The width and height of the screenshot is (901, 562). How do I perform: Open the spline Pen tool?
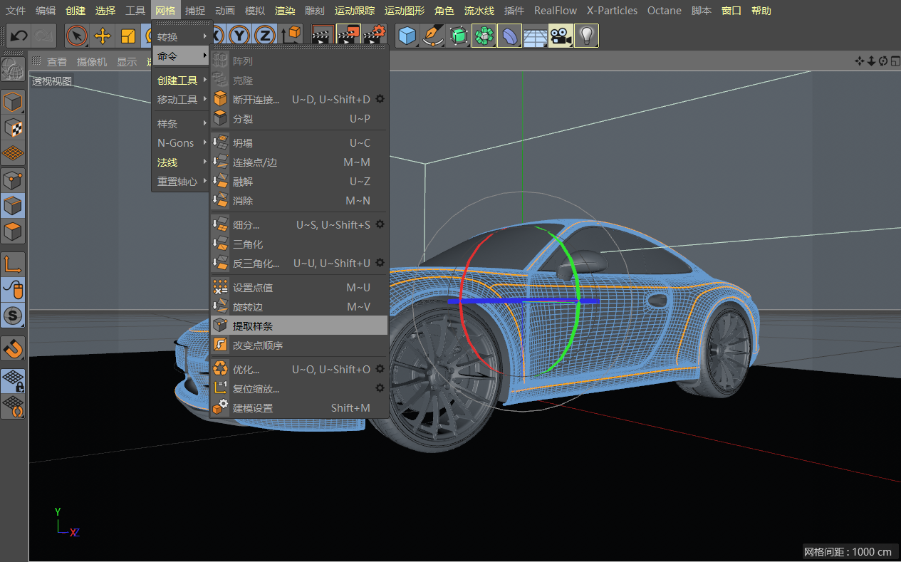coord(432,36)
